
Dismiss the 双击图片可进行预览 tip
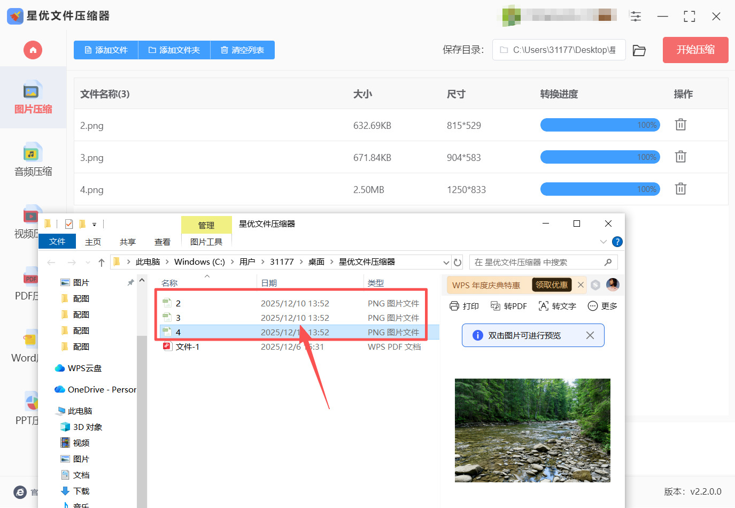(x=590, y=335)
